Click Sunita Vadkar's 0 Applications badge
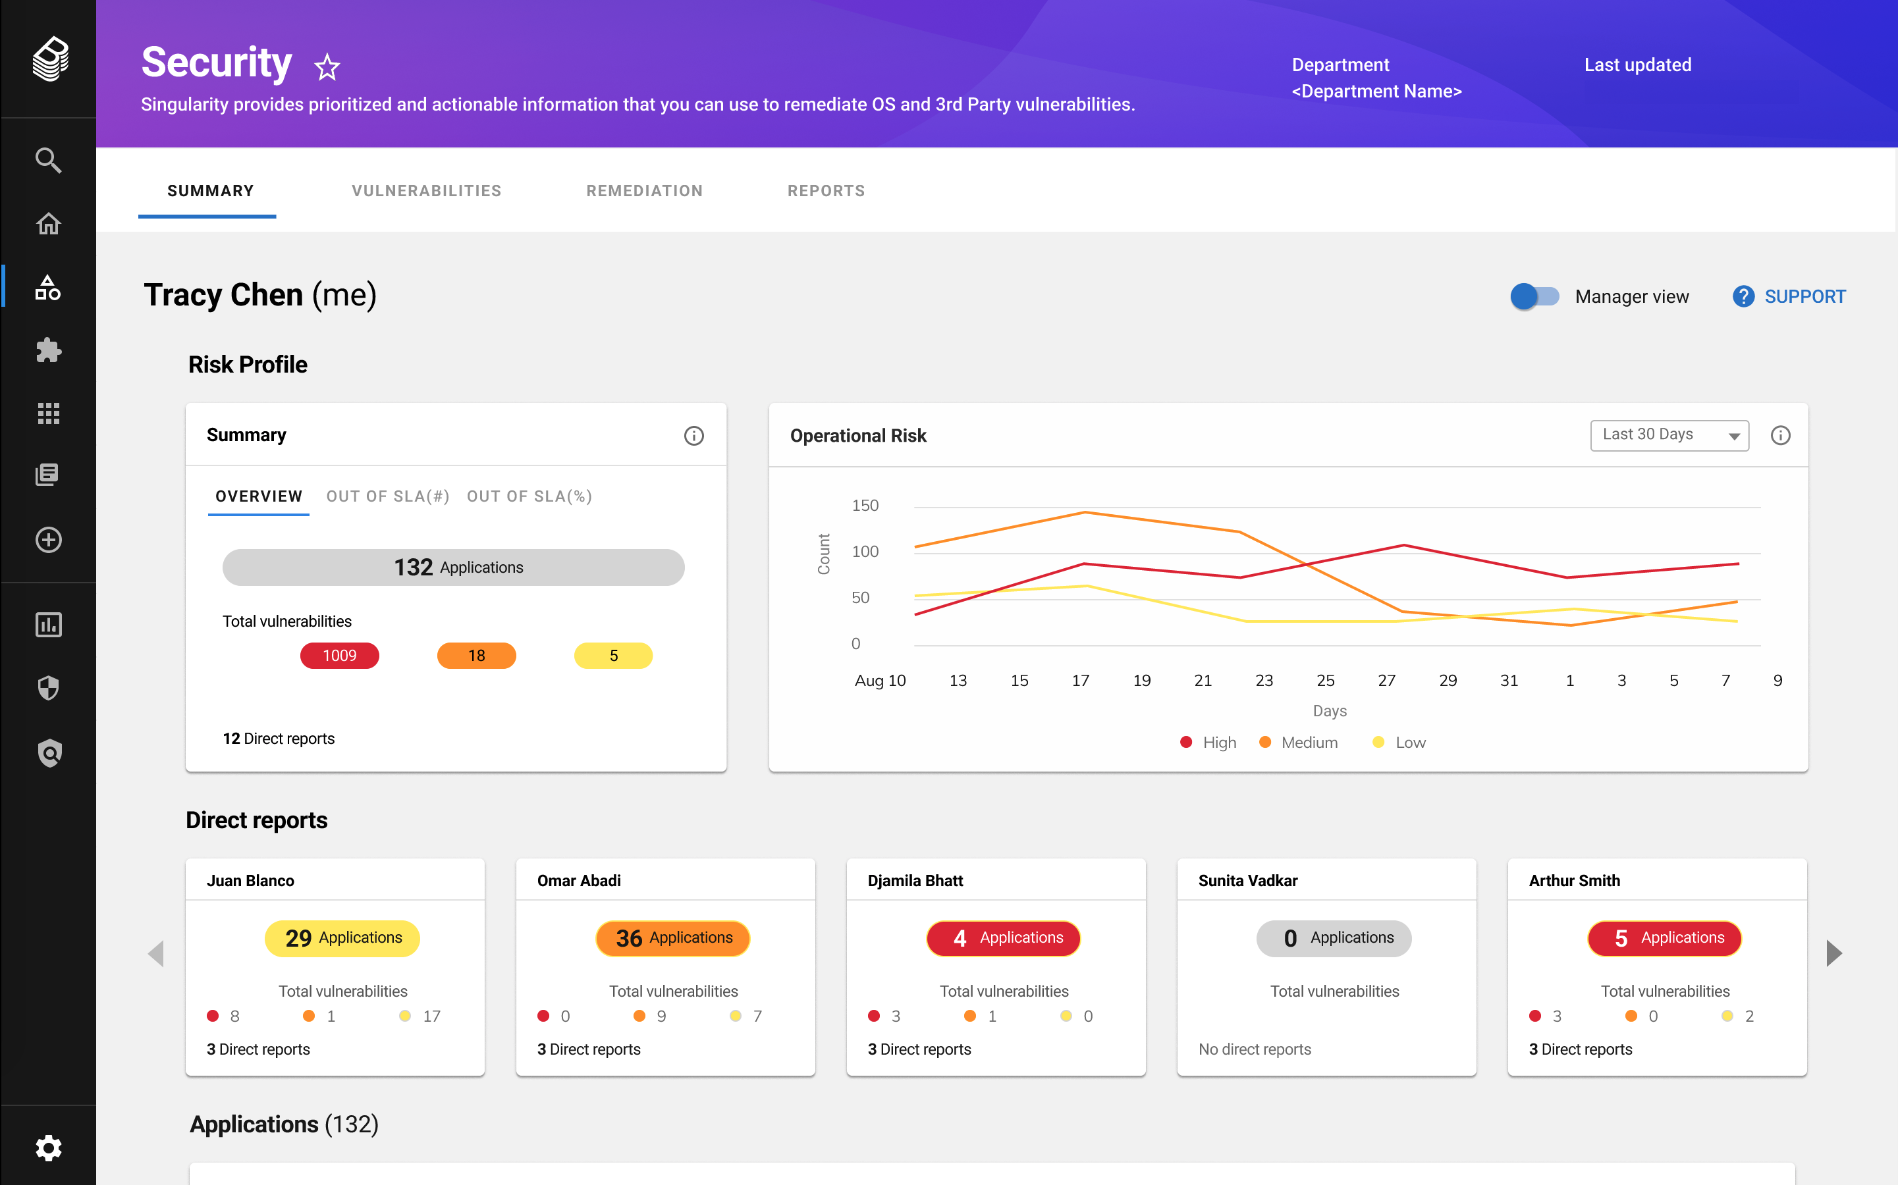This screenshot has width=1898, height=1185. tap(1334, 938)
